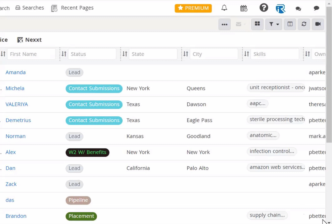
Task: Open the Searches menu
Action: pyautogui.click(x=30, y=8)
